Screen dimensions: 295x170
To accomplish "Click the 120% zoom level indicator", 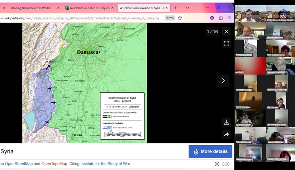I will click(170, 18).
